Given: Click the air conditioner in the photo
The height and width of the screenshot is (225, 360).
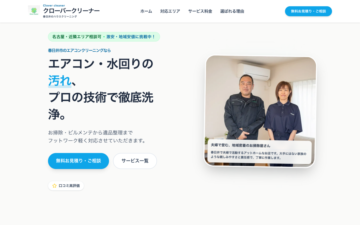Looking at the screenshot, I should (x=253, y=71).
